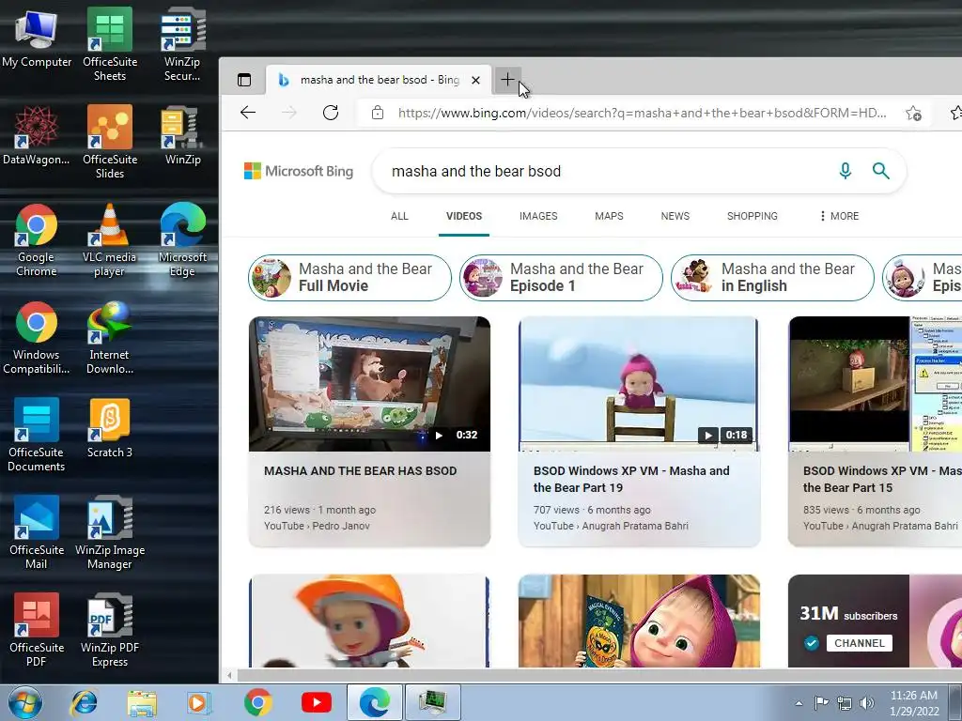Open Microsoft Edge desktop shortcut
The image size is (962, 721).
click(x=182, y=239)
